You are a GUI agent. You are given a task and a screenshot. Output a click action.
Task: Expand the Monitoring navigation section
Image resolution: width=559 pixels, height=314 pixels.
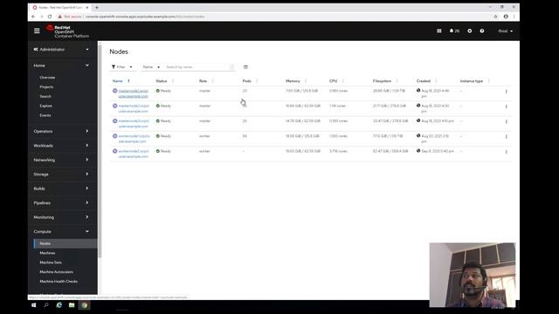[x=61, y=217]
